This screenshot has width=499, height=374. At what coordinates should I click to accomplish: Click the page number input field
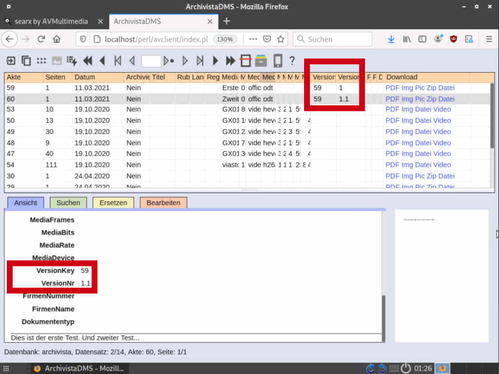[x=151, y=60]
